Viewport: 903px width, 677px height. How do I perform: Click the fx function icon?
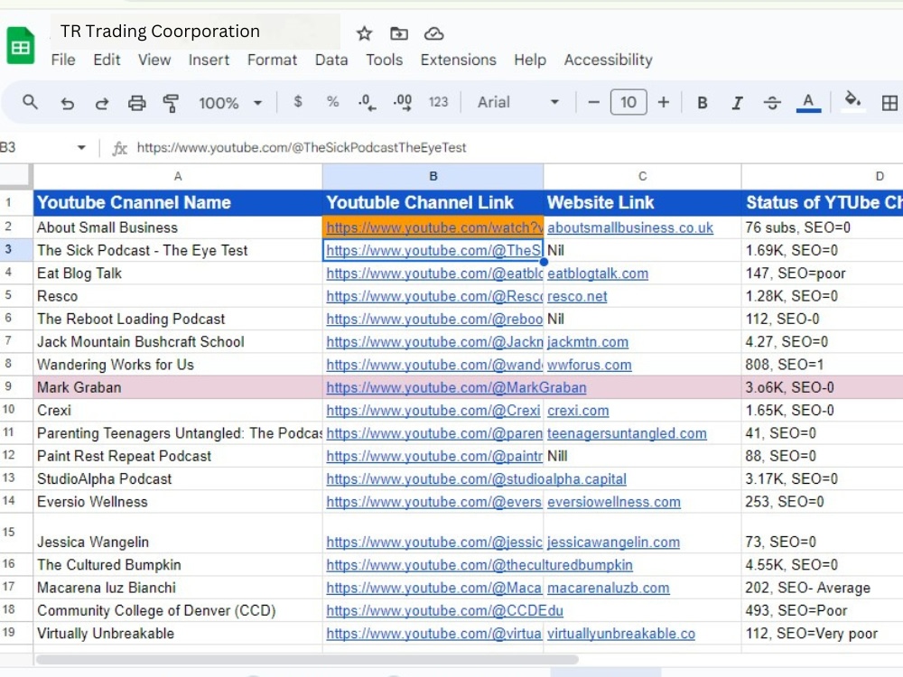coord(119,149)
